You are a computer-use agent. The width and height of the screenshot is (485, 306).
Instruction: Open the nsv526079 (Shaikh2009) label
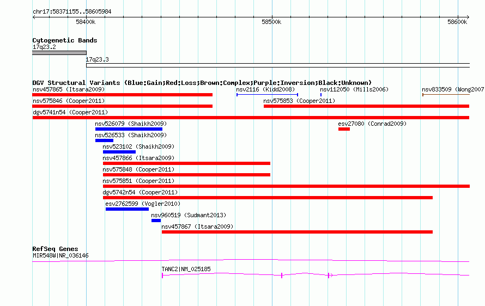131,124
